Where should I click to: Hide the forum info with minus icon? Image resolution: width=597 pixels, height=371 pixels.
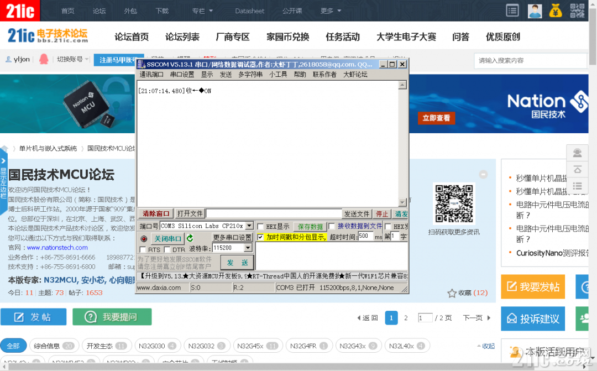[x=483, y=175]
